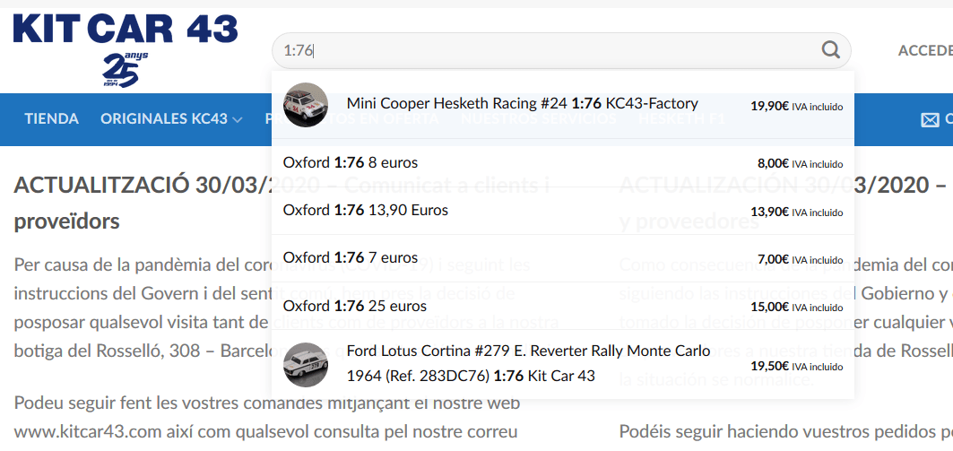Click the search magnifier icon
This screenshot has width=953, height=451.
point(830,50)
